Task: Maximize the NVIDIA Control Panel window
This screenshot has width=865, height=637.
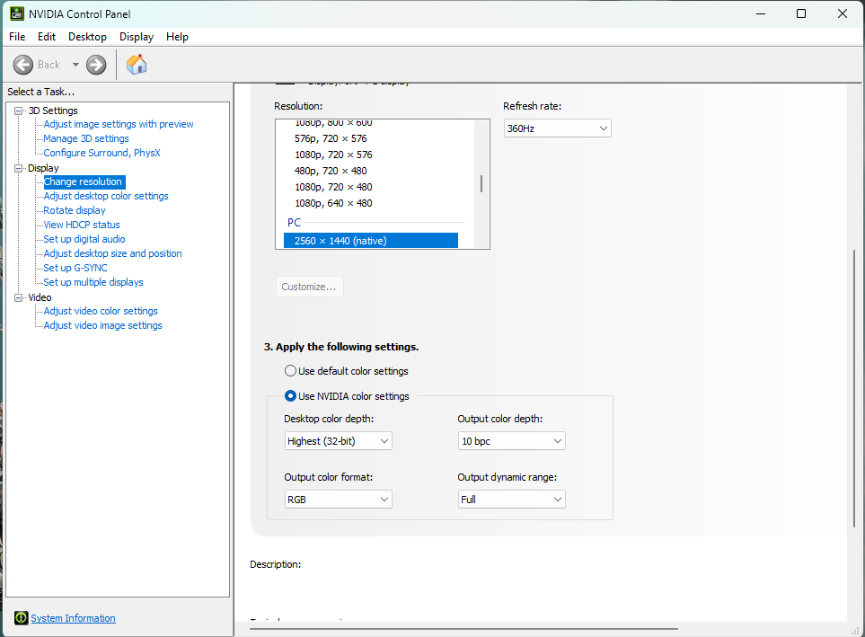Action: click(801, 13)
